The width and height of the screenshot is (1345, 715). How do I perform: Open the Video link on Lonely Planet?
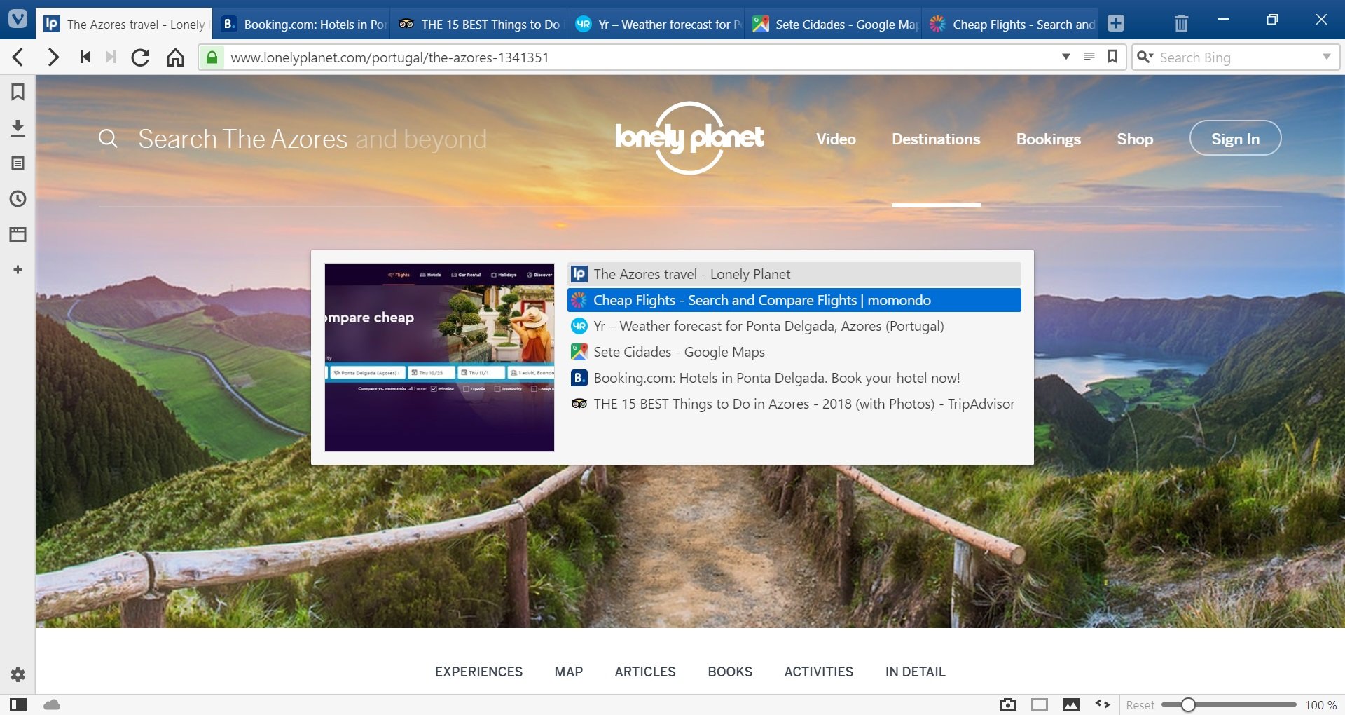836,139
